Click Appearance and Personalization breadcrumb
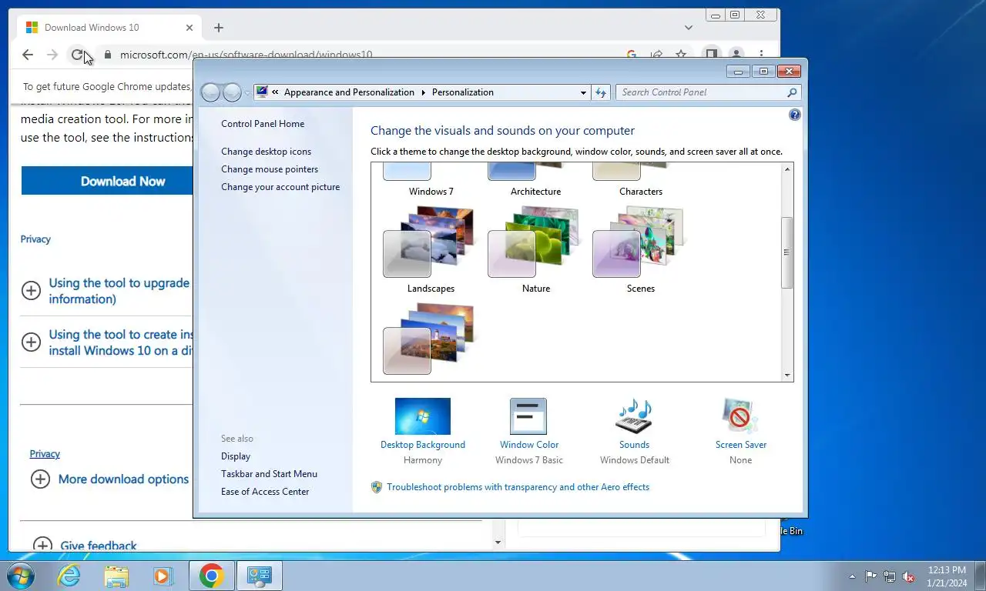 click(349, 92)
